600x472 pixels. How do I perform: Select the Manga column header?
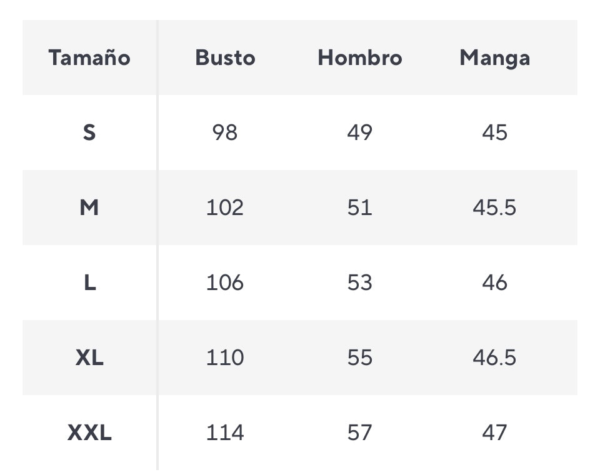tap(494, 58)
